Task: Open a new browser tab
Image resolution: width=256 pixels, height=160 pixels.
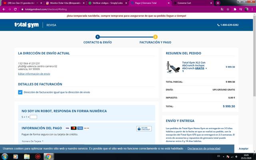Action: tap(218, 3)
